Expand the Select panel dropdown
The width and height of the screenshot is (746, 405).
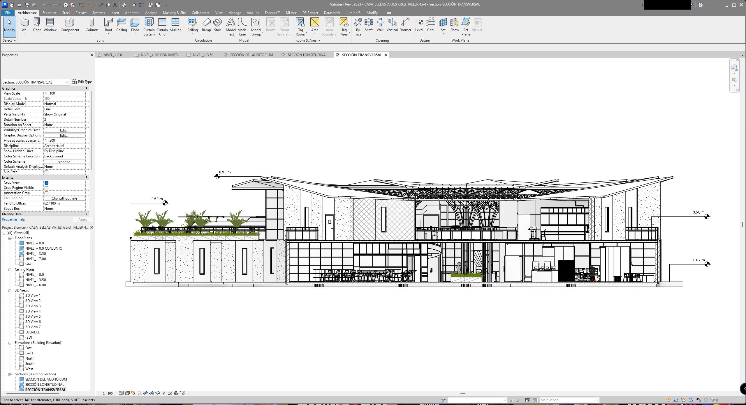pos(9,40)
